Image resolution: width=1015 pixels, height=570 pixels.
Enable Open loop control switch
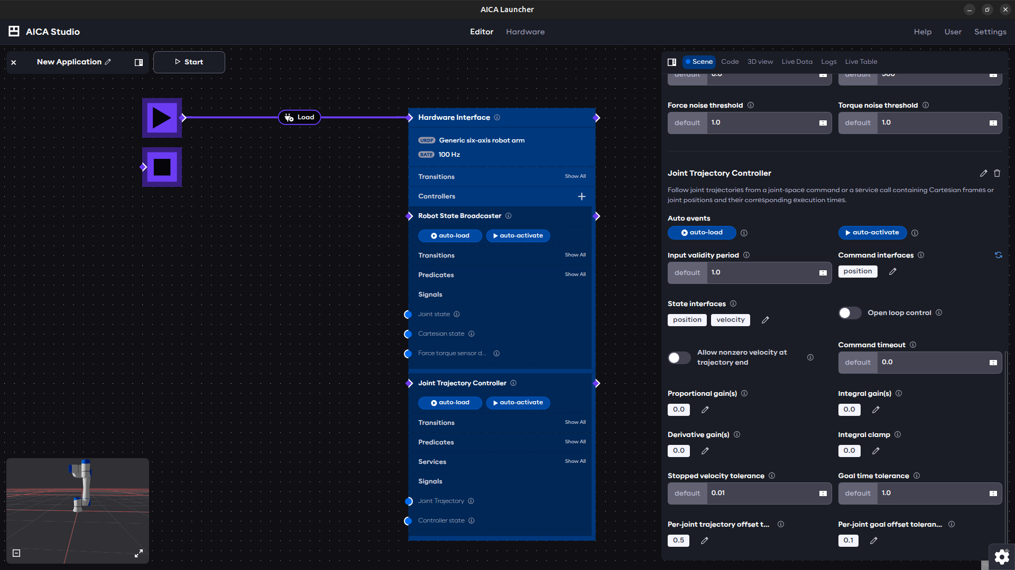(x=850, y=313)
